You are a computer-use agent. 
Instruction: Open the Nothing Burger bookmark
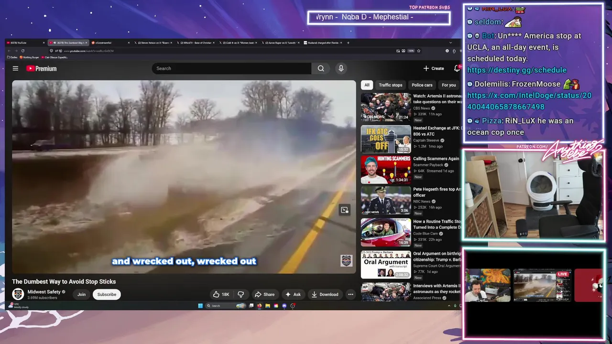point(30,57)
